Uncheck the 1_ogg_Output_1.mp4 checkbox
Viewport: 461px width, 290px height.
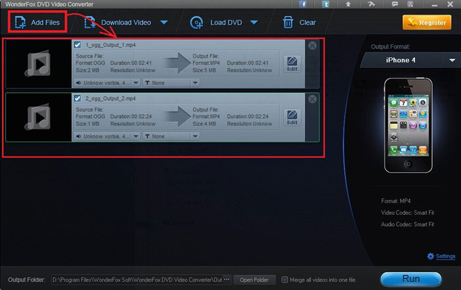(77, 45)
